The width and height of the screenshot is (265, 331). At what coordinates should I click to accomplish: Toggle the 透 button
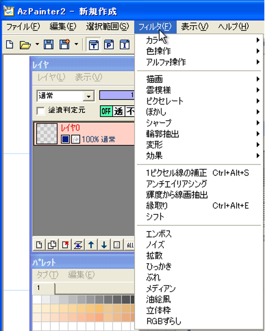[119, 111]
